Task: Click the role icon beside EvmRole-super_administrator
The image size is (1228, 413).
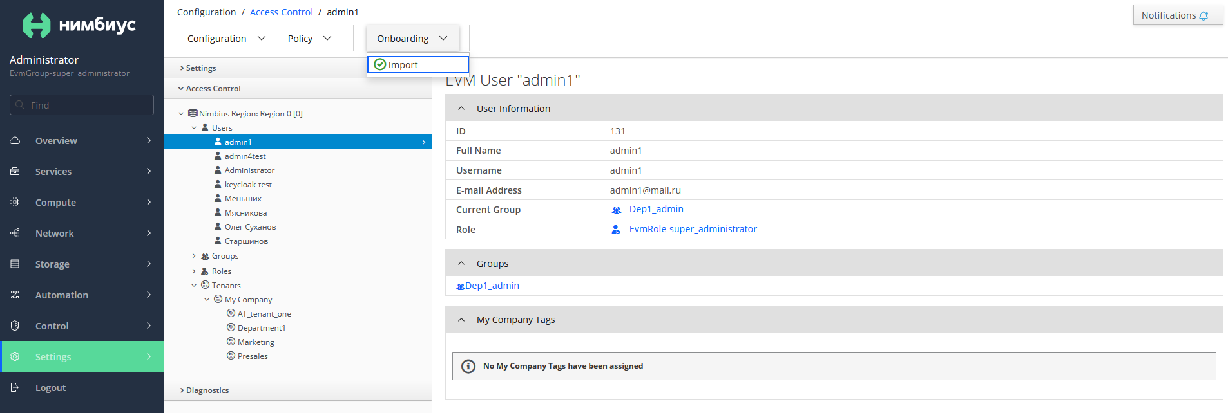Action: coord(616,229)
